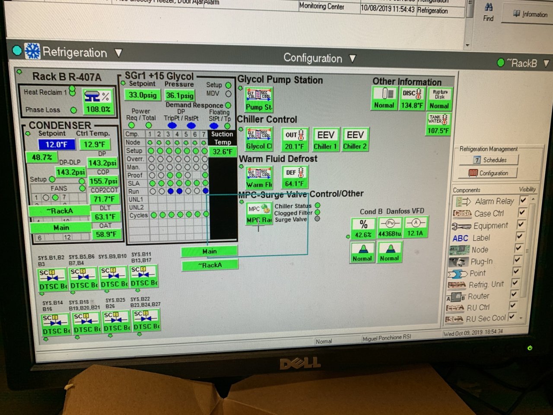Expand the Configuration dropdown arrow
The image size is (553, 415).
[353, 58]
